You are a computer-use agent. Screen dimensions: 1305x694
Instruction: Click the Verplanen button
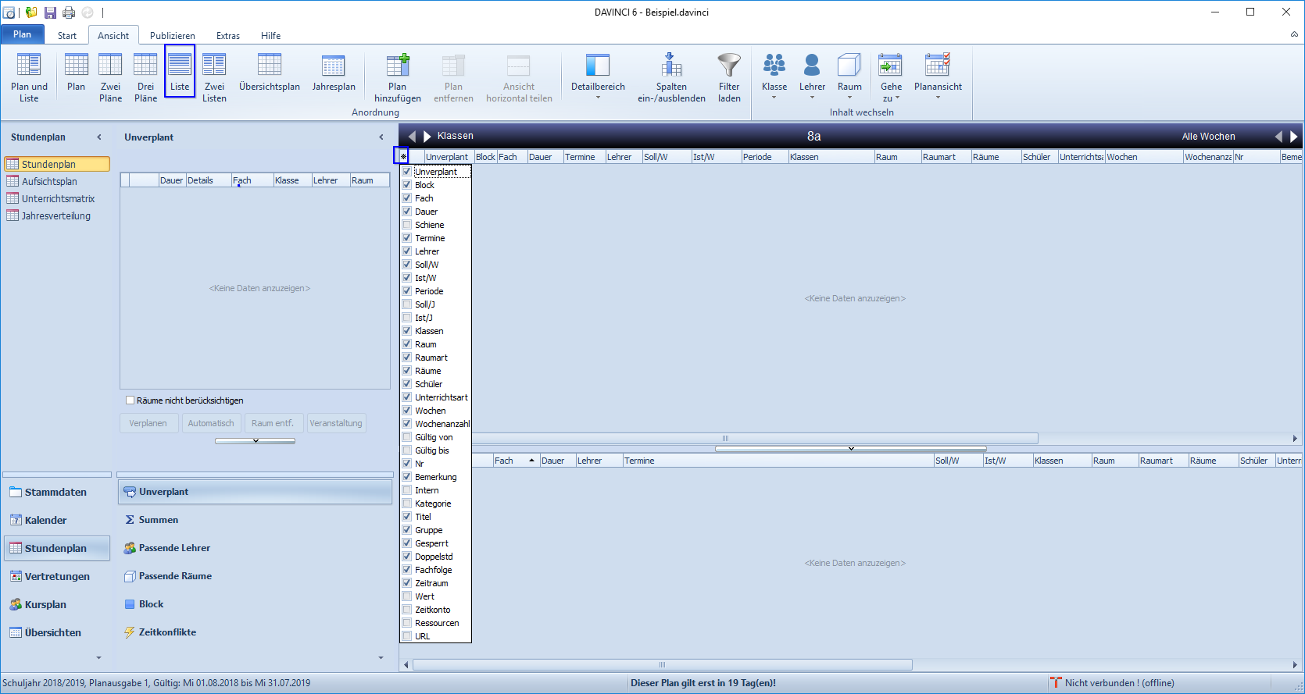148,423
